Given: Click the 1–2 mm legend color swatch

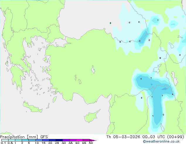Looking at the screenshot, I should click(x=18, y=140).
